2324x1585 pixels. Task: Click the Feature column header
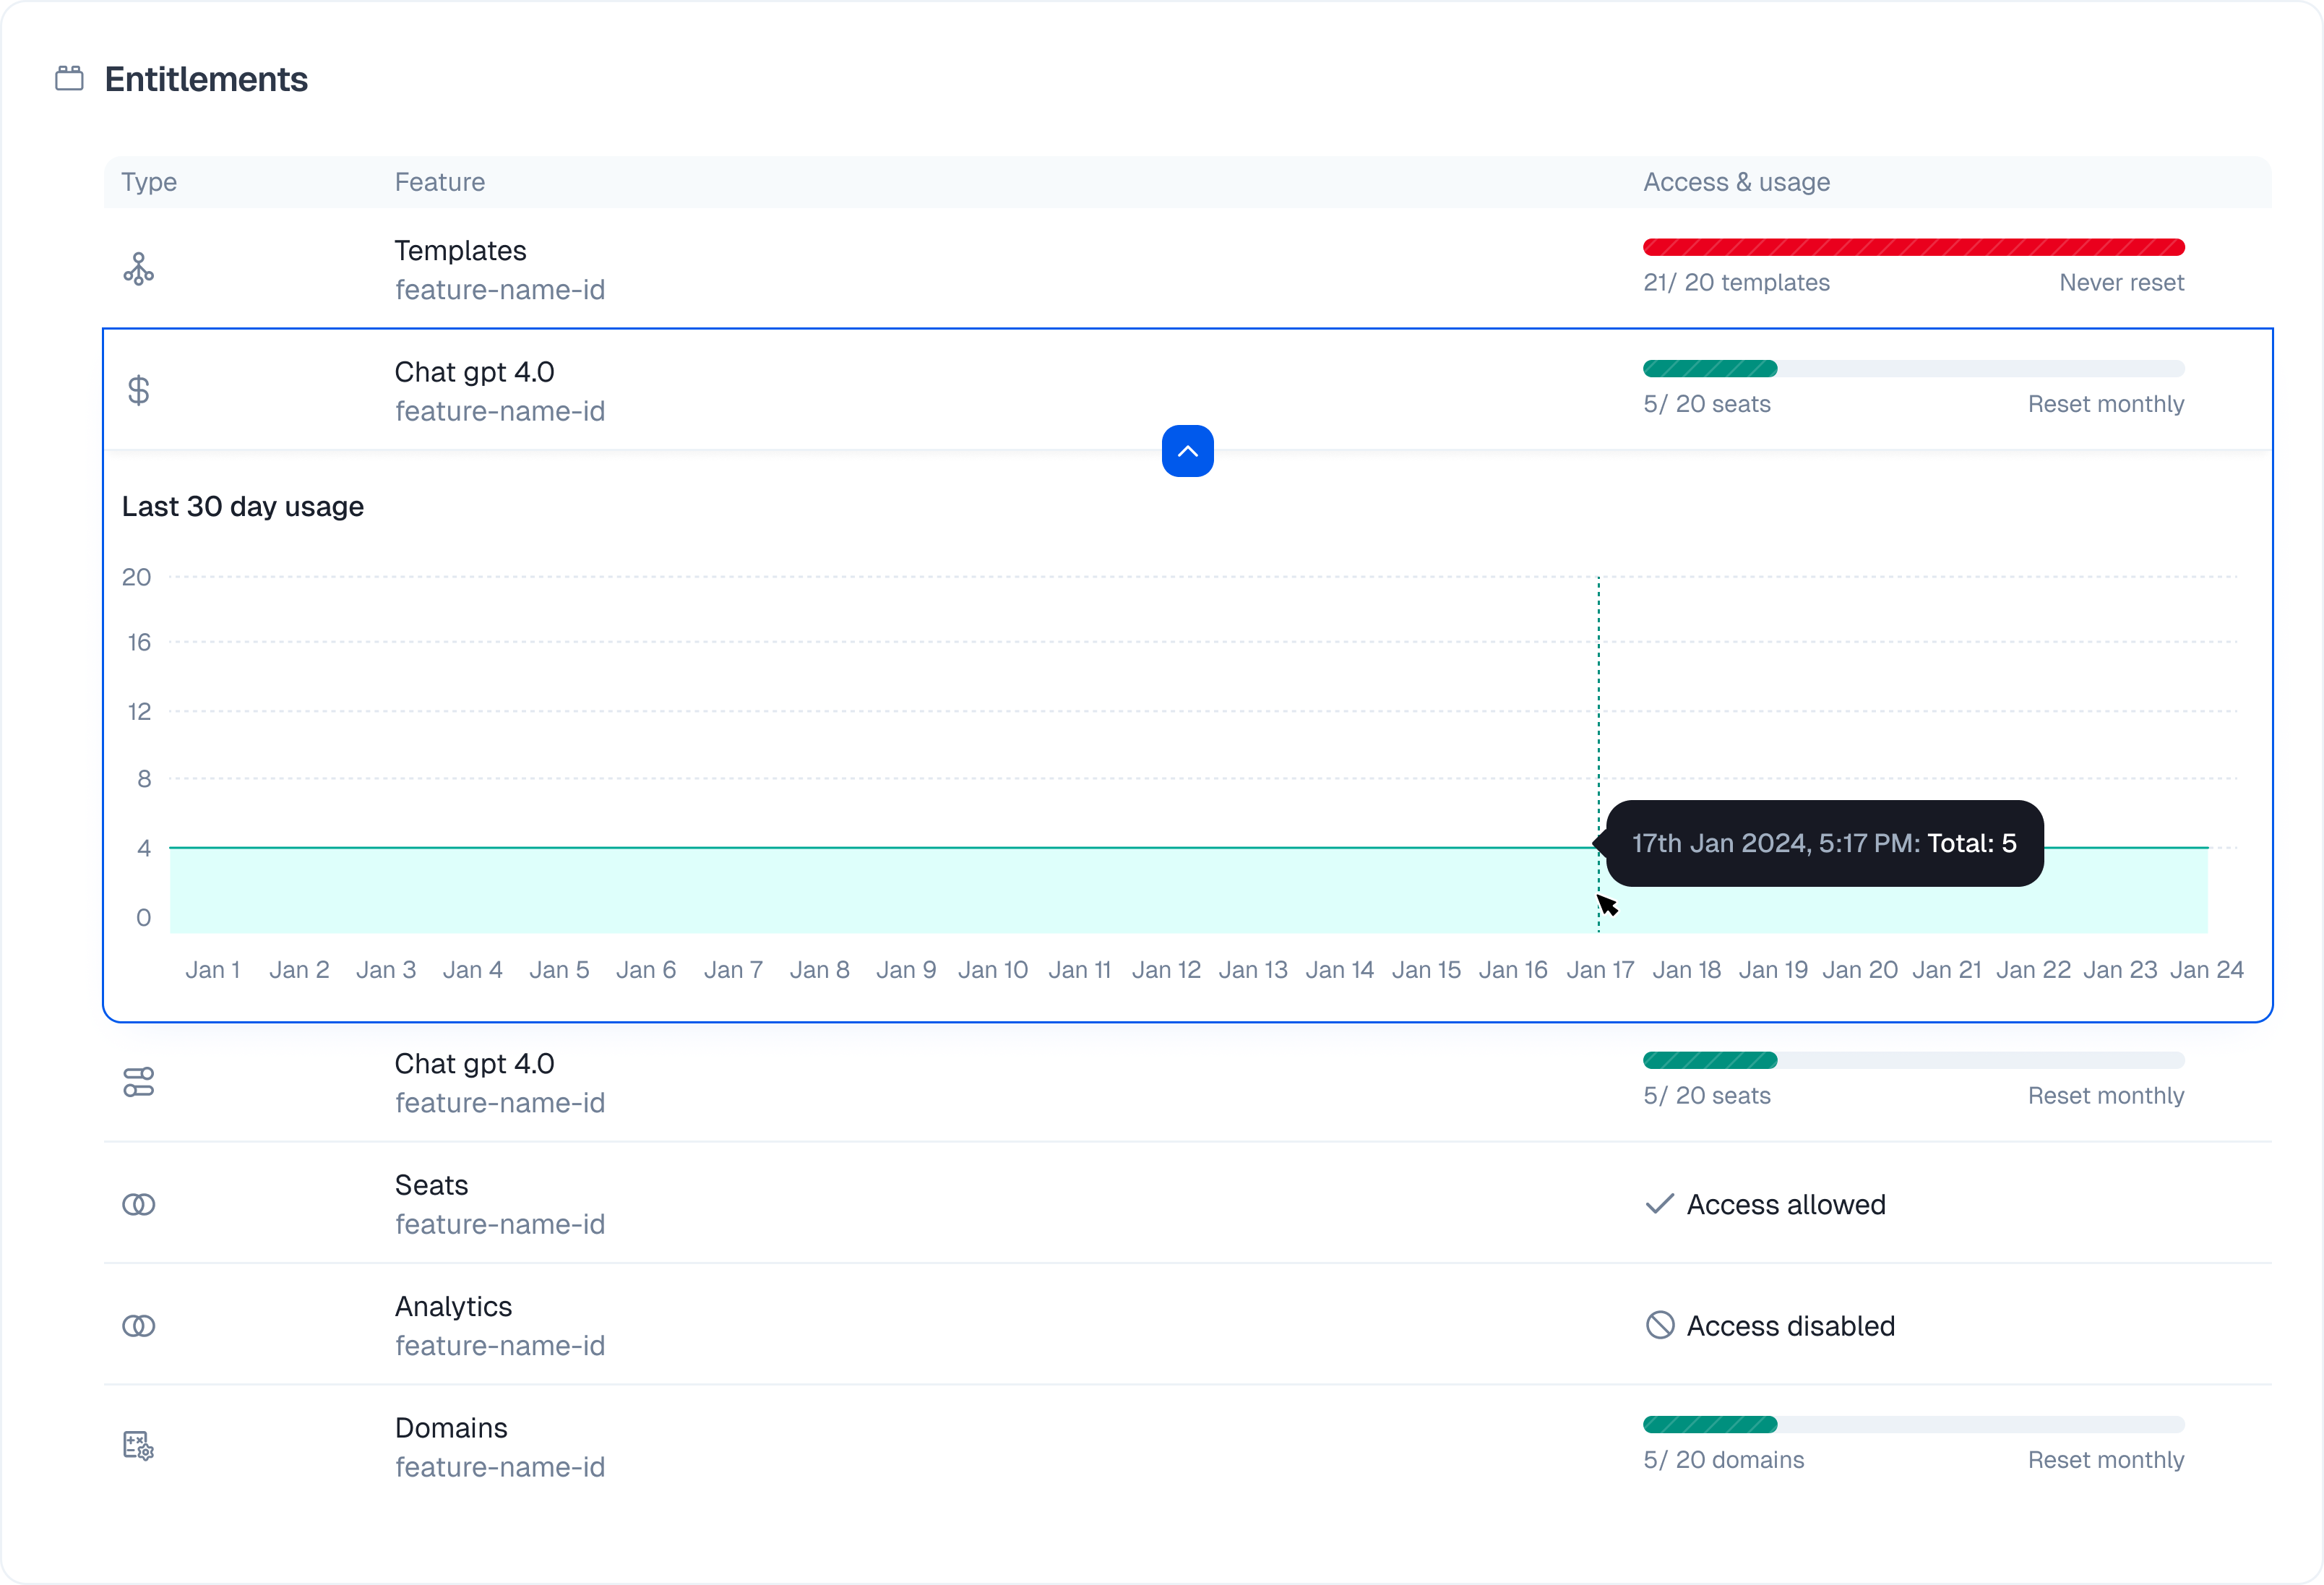[439, 182]
